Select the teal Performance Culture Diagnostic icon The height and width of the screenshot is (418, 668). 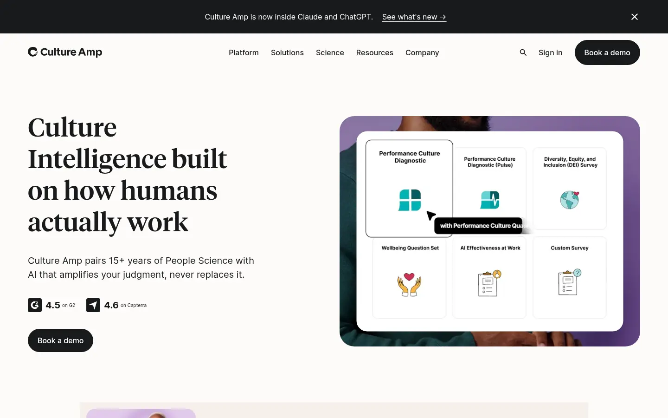click(x=410, y=200)
